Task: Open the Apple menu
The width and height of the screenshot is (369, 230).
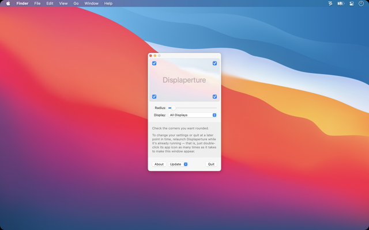Action: pyautogui.click(x=8, y=3)
